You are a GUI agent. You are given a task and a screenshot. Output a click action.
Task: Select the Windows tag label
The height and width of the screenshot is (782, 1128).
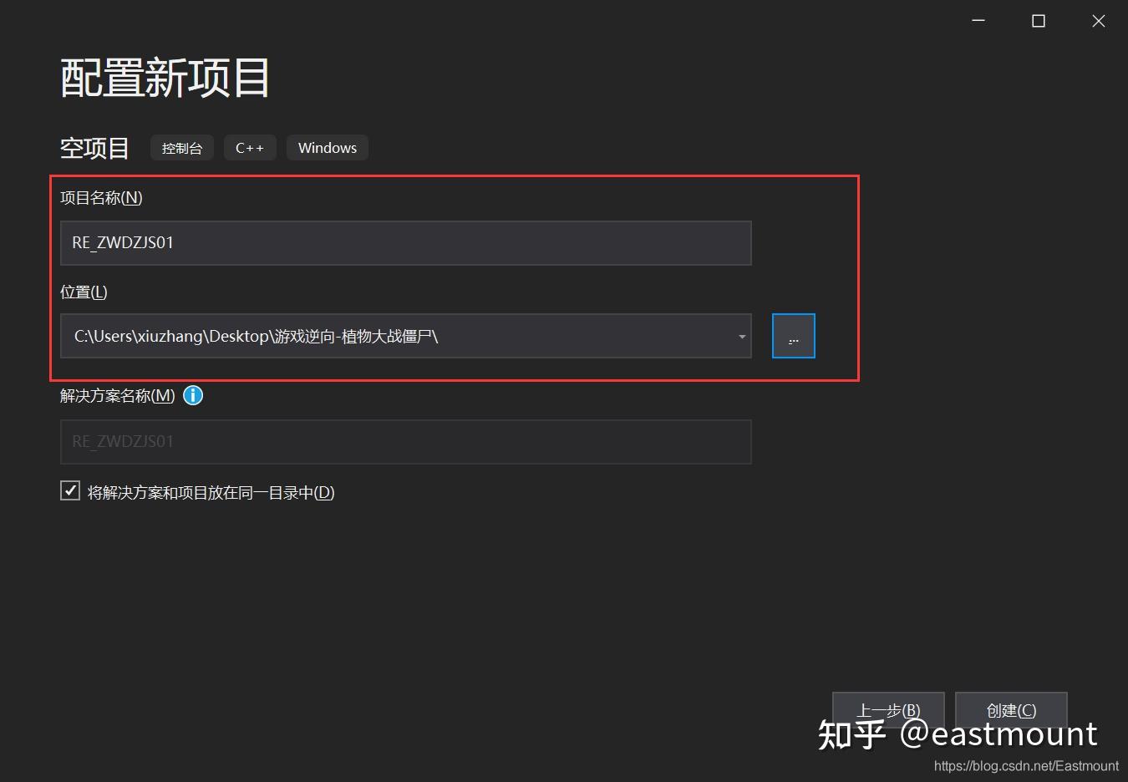(x=327, y=147)
